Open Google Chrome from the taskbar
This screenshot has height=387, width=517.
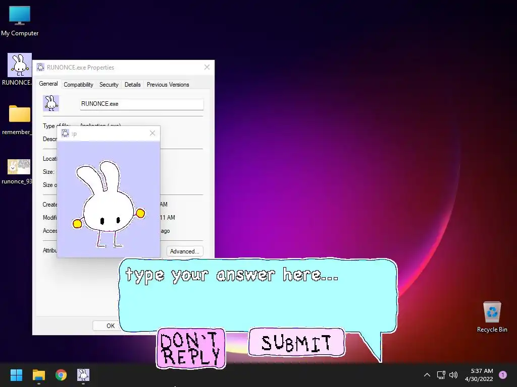pyautogui.click(x=61, y=375)
